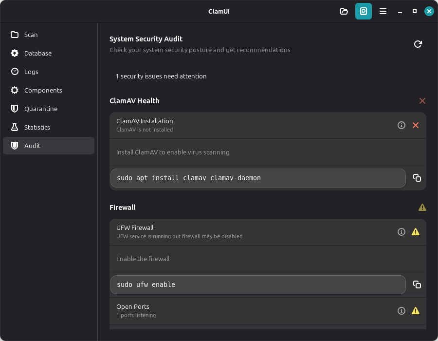Show info for ClamAV Installation check
The image size is (438, 341).
(401, 125)
